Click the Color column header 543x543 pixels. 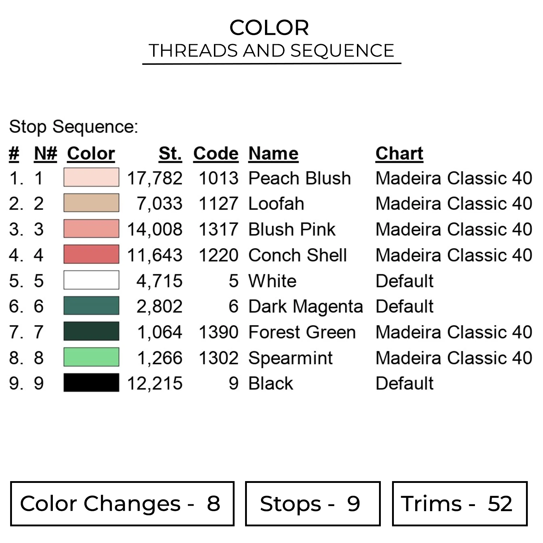point(91,153)
